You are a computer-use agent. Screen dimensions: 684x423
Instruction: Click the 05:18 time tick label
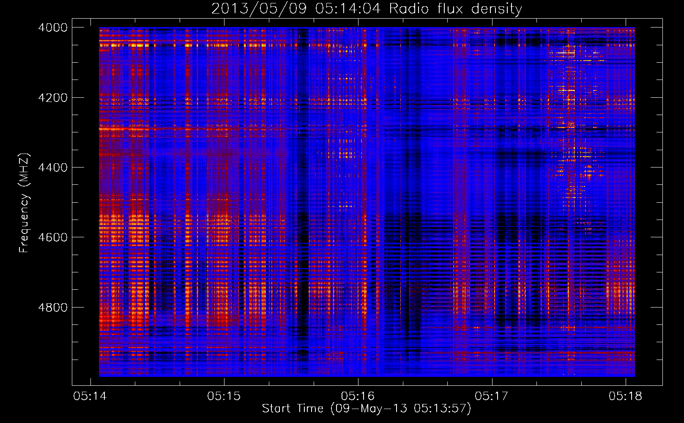tap(626, 396)
